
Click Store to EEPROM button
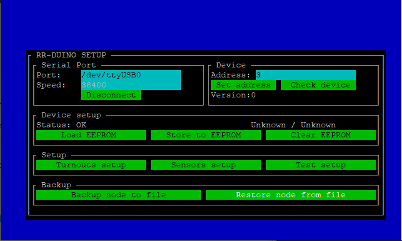(206, 135)
